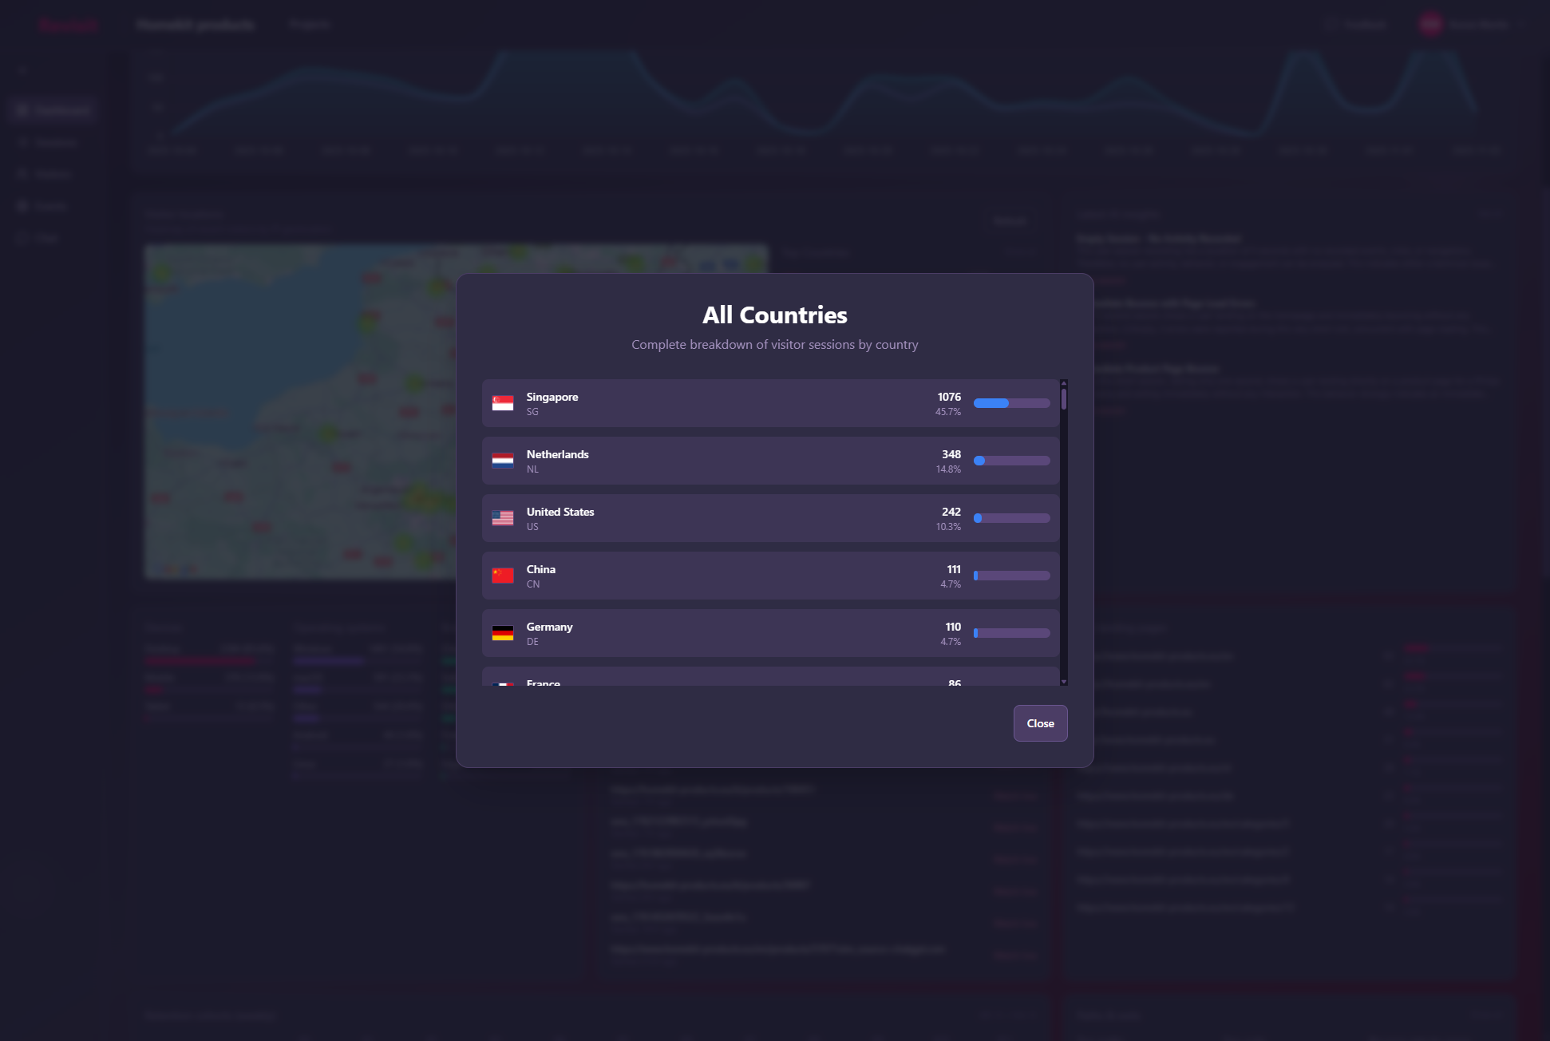Viewport: 1550px width, 1041px height.
Task: Click Singapore's session progress bar
Action: coord(1011,403)
